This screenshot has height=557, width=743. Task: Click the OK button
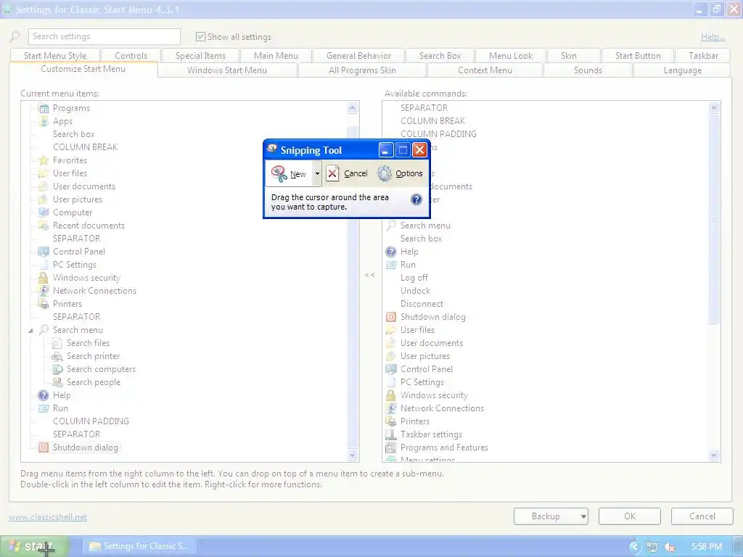[630, 516]
